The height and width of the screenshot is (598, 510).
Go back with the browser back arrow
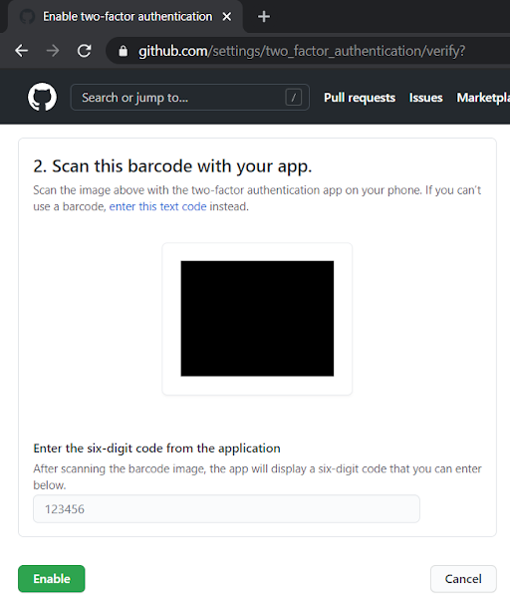pyautogui.click(x=21, y=51)
